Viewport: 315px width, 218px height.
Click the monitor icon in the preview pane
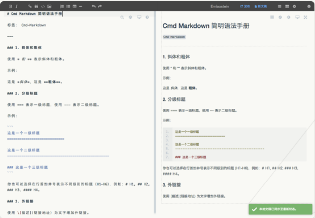(297, 17)
